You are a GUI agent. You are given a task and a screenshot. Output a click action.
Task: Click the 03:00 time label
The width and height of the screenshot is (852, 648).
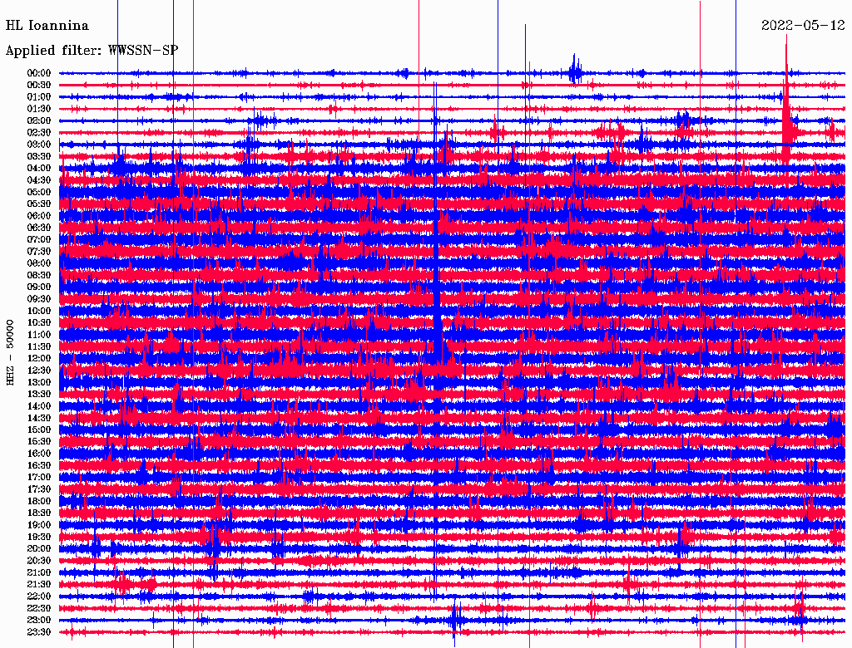coord(39,145)
